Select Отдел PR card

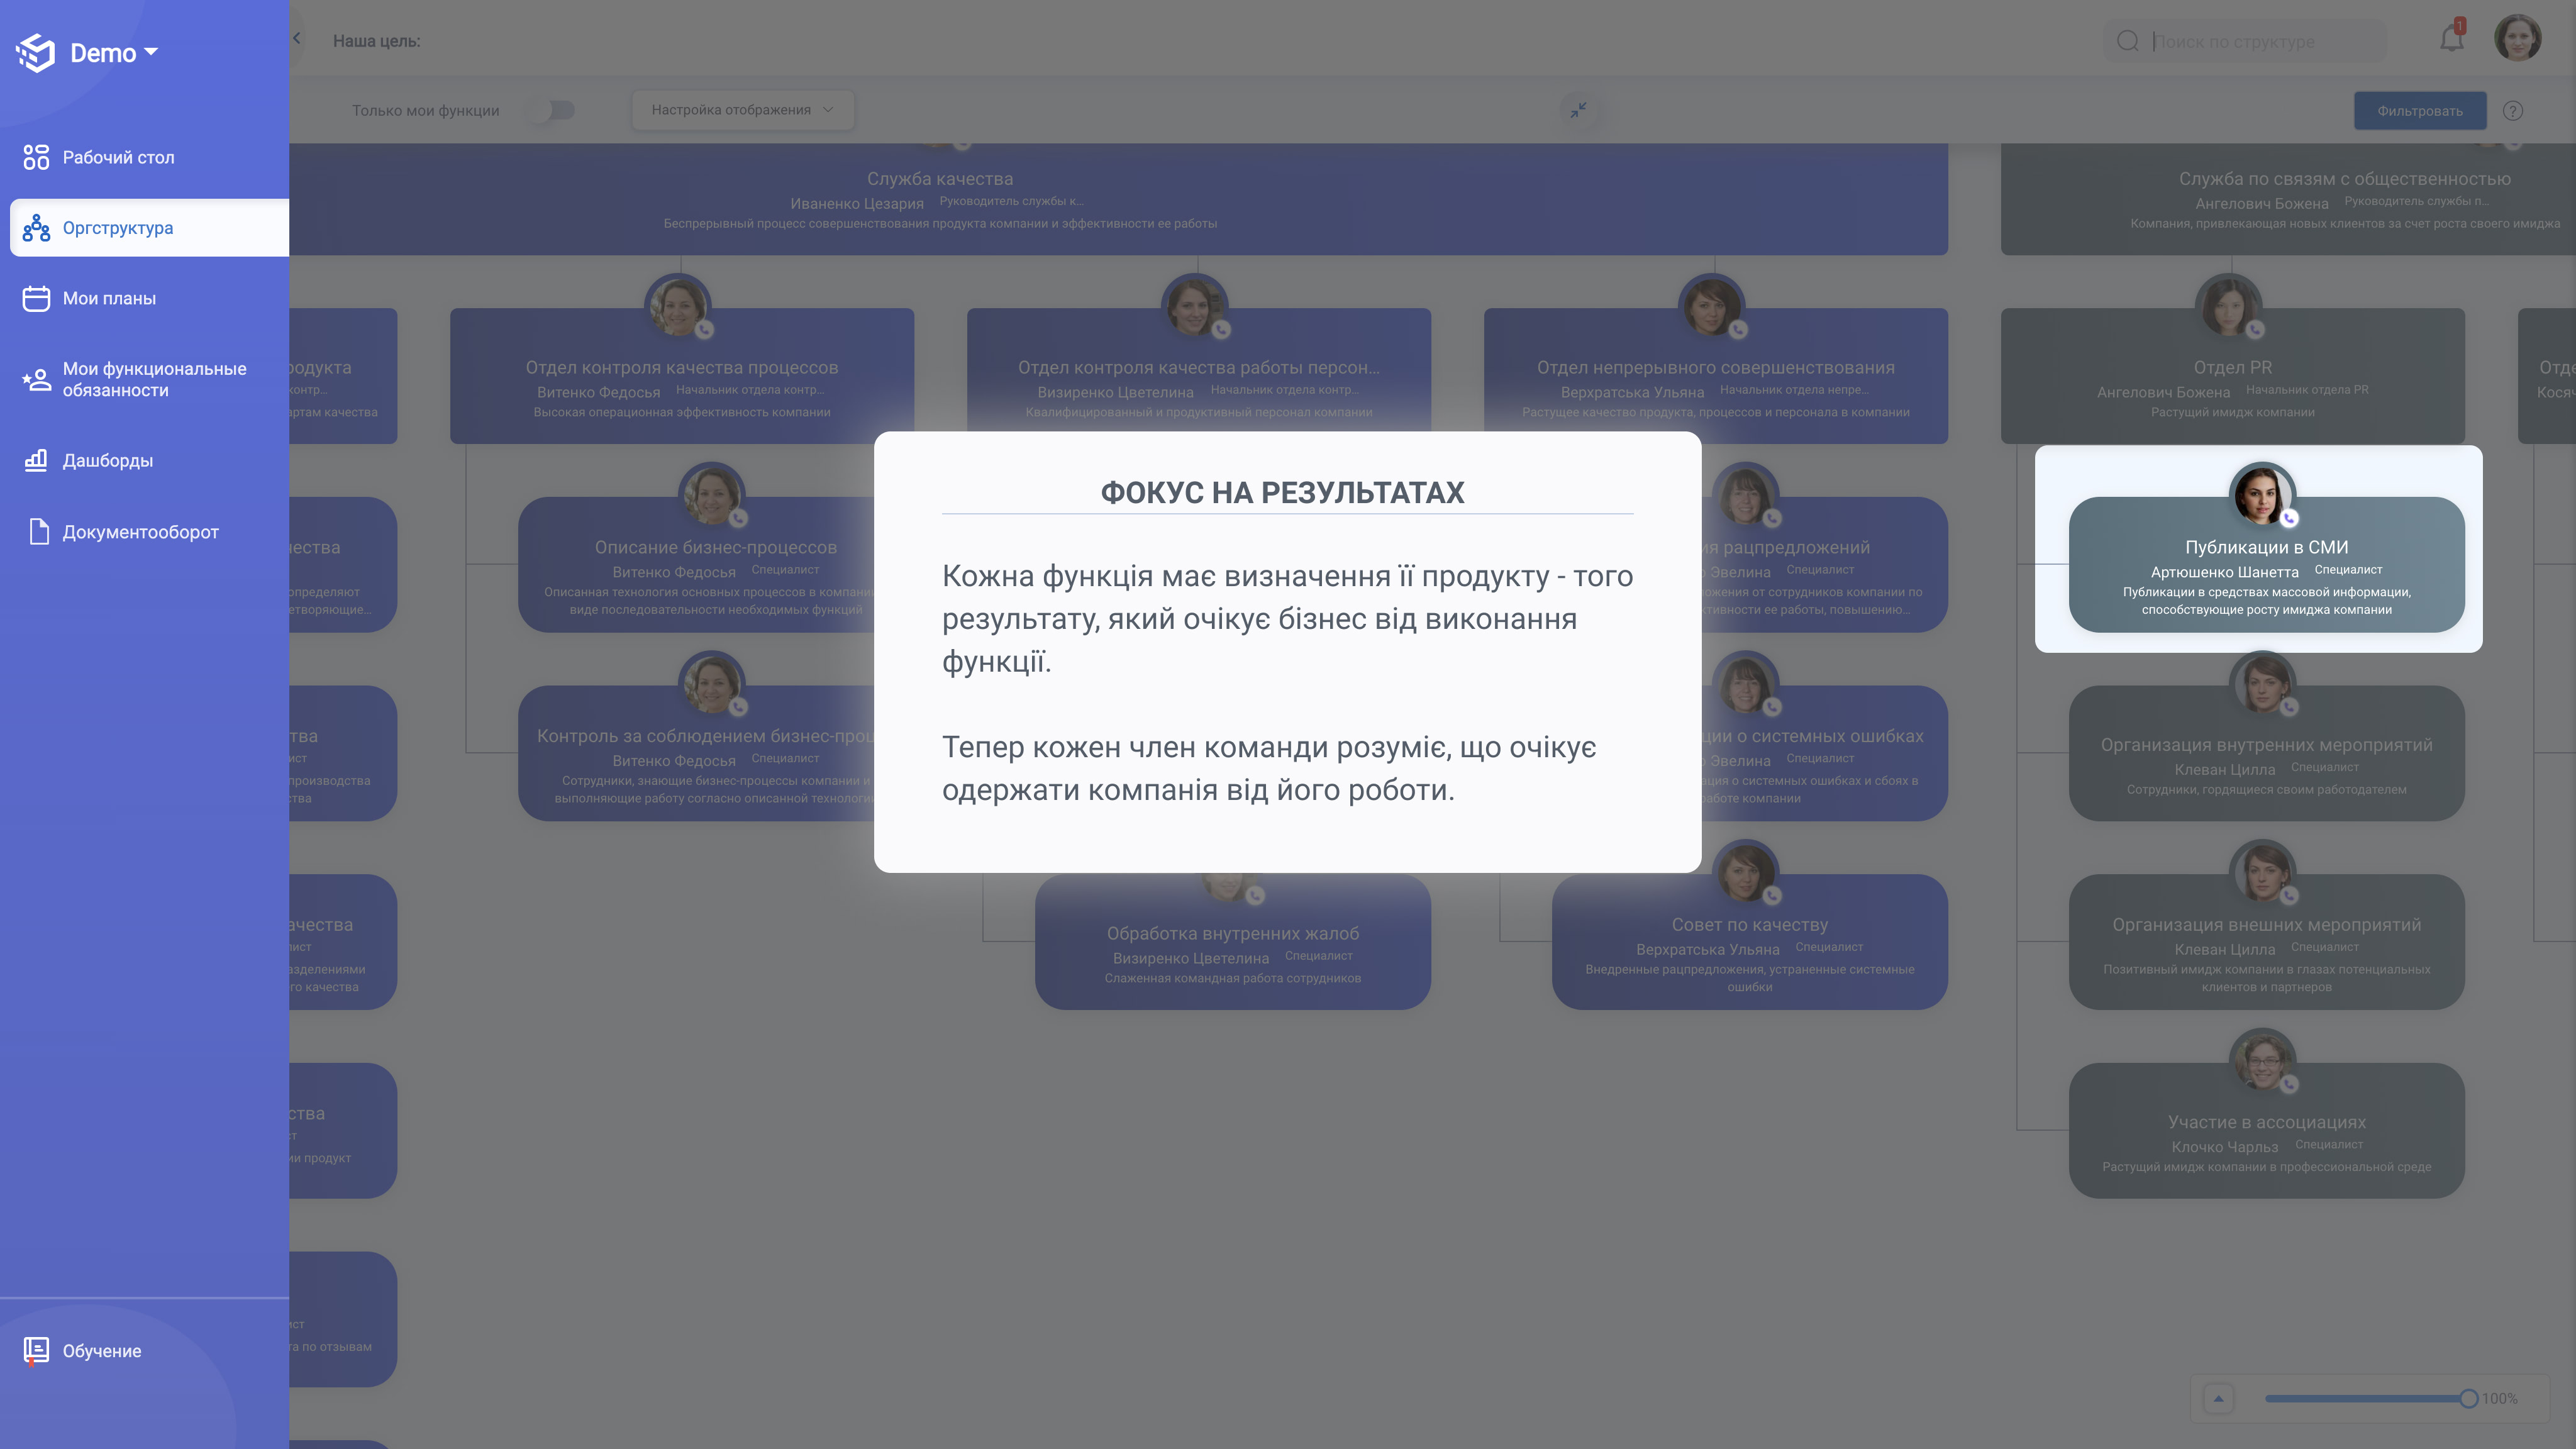2233,376
